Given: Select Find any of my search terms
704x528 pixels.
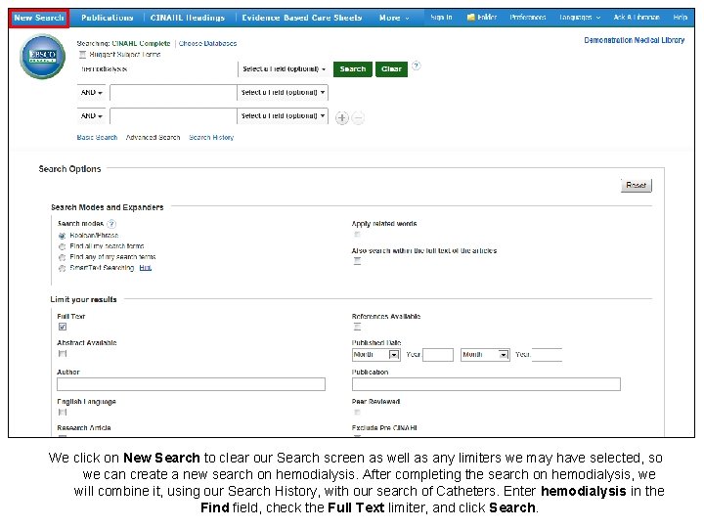Looking at the screenshot, I should tap(63, 257).
